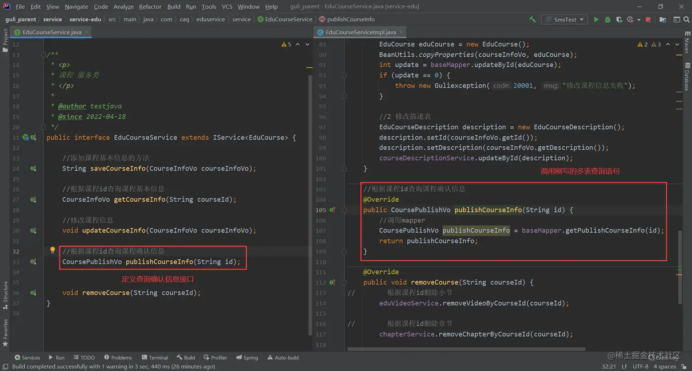The image size is (692, 371).
Task: Click publishCourseInfo breadcrumb item
Action: pyautogui.click(x=346, y=19)
